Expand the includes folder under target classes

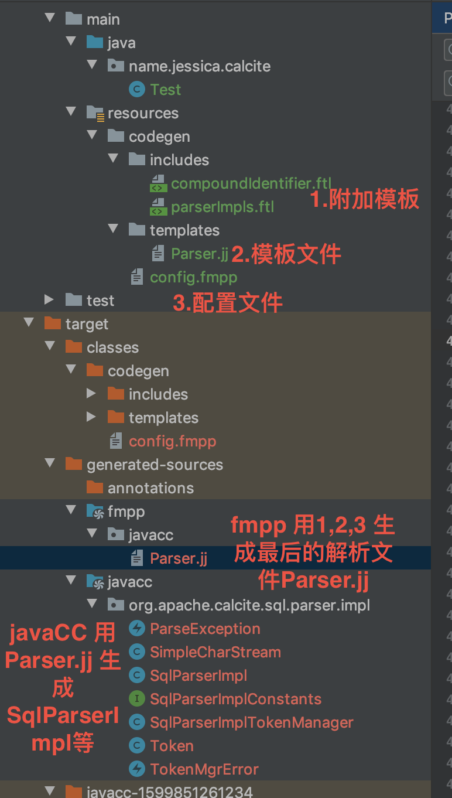coord(92,394)
